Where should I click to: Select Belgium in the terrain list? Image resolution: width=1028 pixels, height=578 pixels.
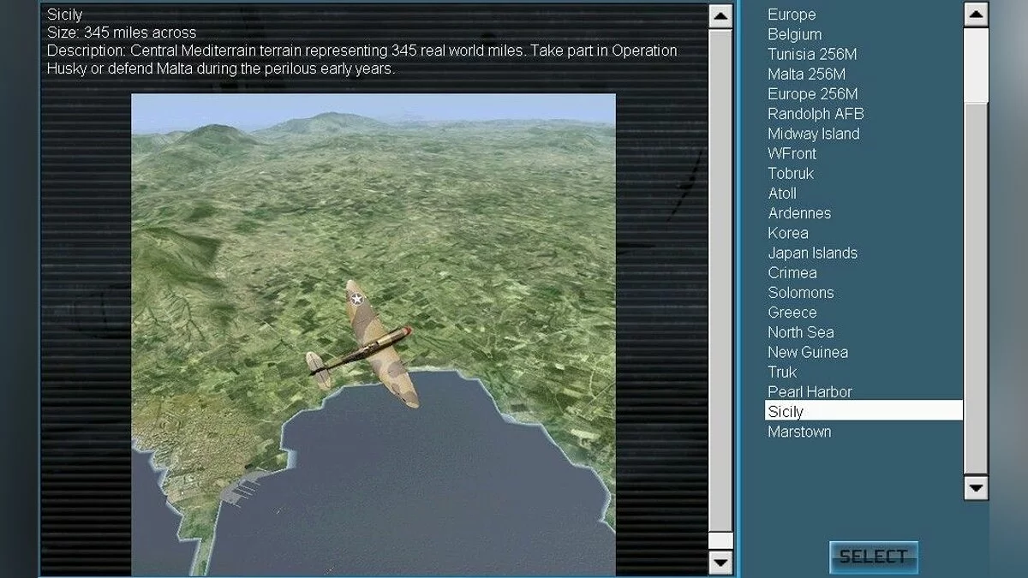(x=794, y=34)
